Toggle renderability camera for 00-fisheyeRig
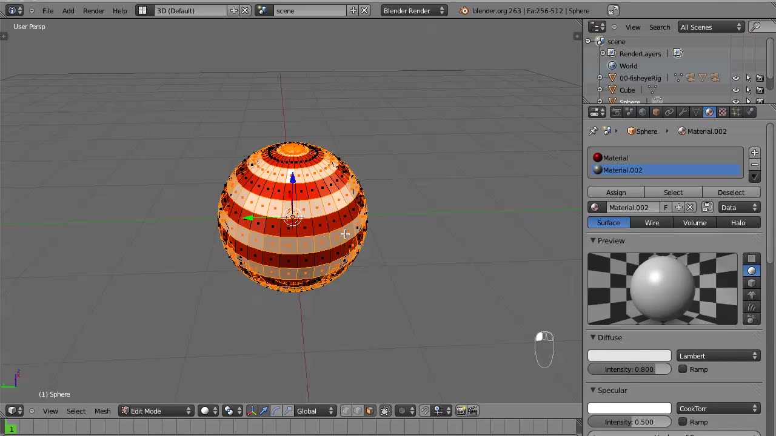 [x=760, y=78]
